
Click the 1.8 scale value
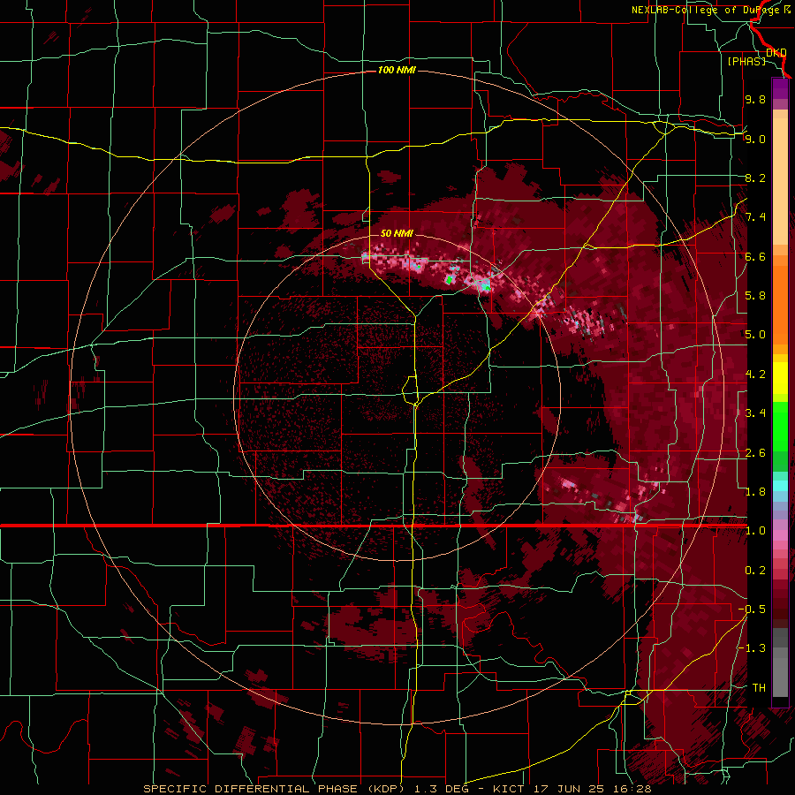pos(755,492)
